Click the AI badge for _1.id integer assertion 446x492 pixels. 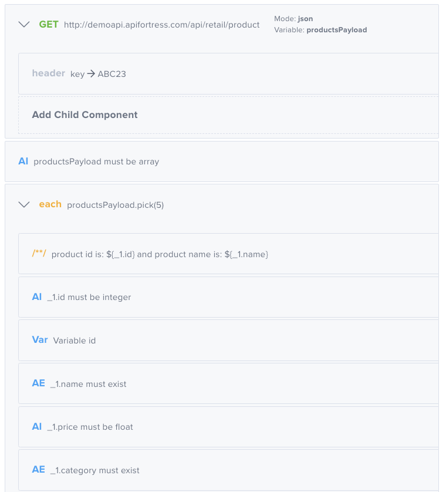click(x=38, y=296)
